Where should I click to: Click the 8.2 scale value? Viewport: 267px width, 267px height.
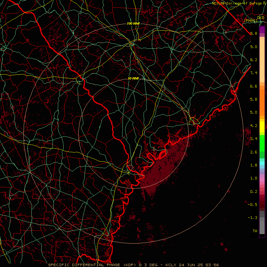[x=254, y=60]
